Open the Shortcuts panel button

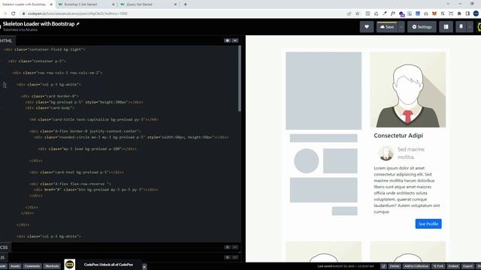coord(52,266)
